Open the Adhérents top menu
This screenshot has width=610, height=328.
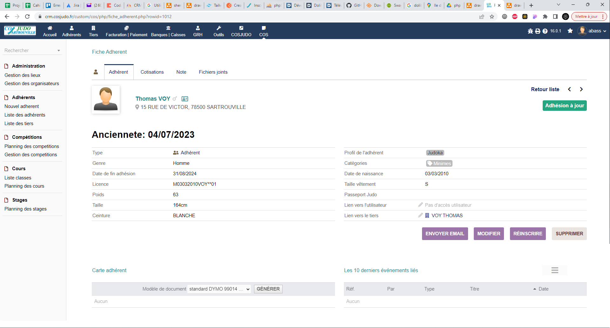[71, 31]
